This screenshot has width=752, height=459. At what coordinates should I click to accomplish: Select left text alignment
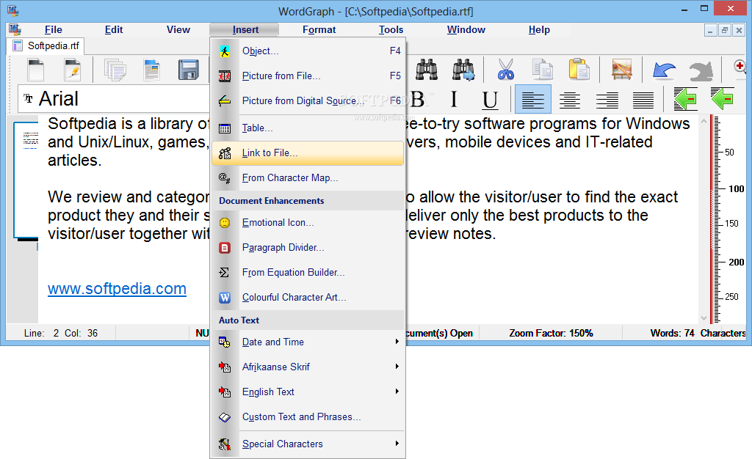(x=533, y=100)
